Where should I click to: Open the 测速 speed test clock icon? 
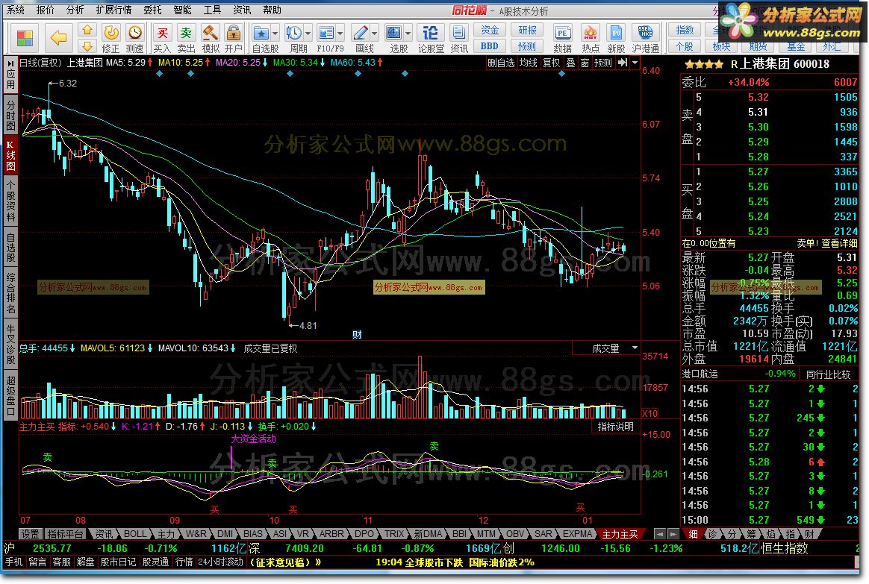tap(134, 38)
